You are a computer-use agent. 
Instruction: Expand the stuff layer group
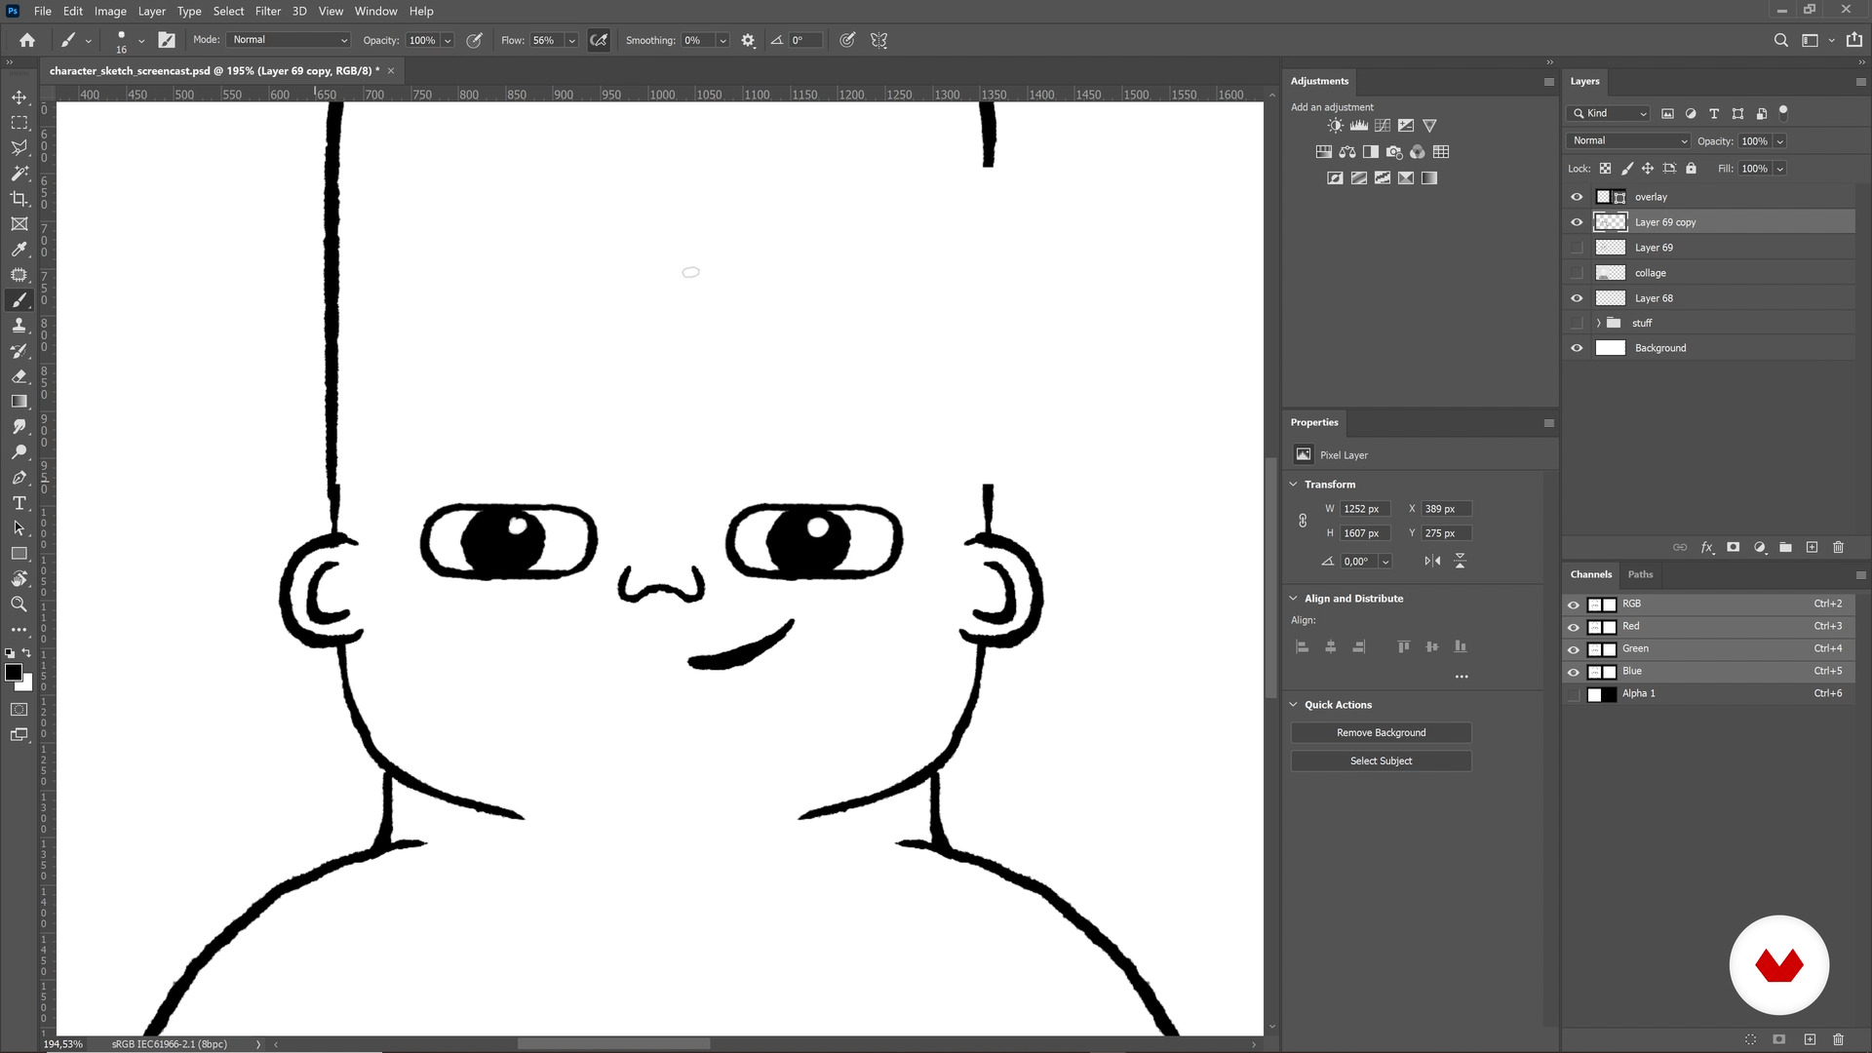click(1599, 323)
